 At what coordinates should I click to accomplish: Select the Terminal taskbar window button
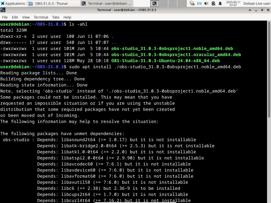pyautogui.click(x=107, y=3)
